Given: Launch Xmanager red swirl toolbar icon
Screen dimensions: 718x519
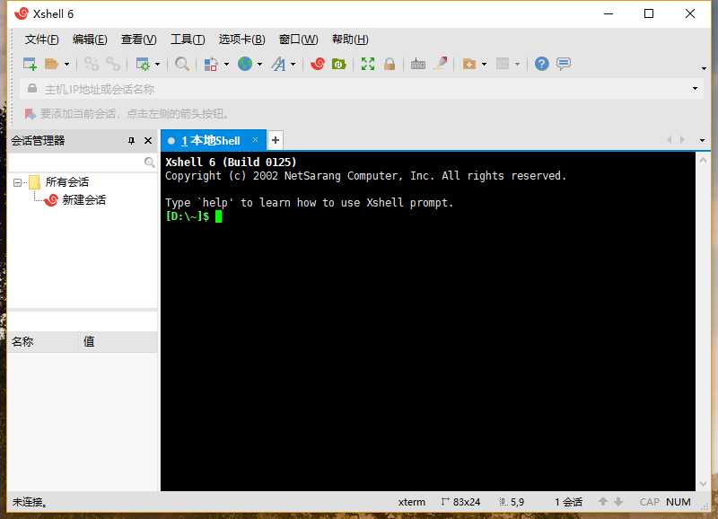Looking at the screenshot, I should [318, 64].
